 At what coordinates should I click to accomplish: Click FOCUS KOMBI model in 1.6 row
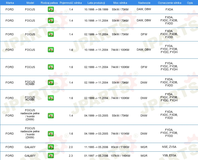[30, 98]
